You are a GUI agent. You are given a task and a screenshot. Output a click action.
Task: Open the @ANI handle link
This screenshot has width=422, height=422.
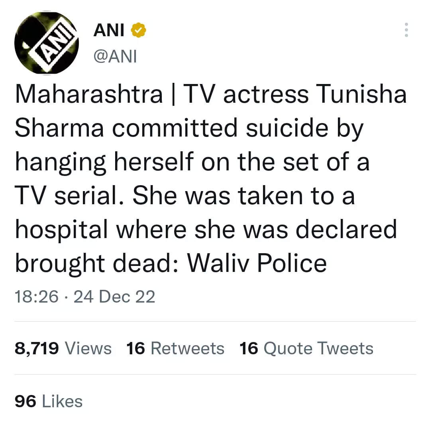(x=115, y=56)
